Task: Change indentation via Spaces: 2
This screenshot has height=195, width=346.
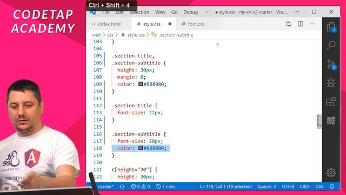Action: [267, 186]
